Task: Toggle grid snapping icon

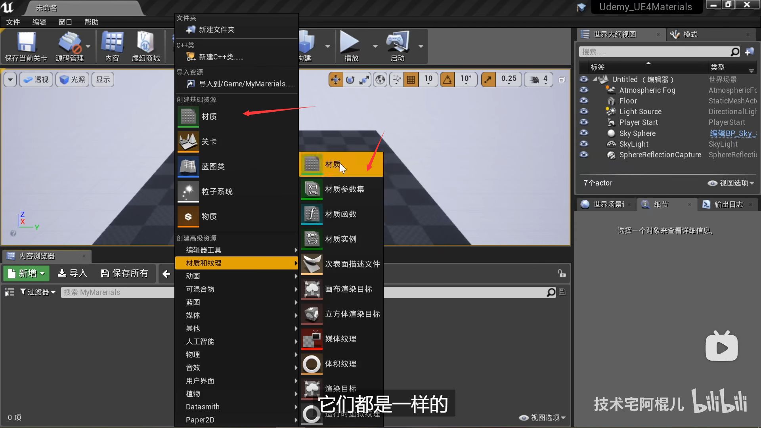Action: click(411, 80)
